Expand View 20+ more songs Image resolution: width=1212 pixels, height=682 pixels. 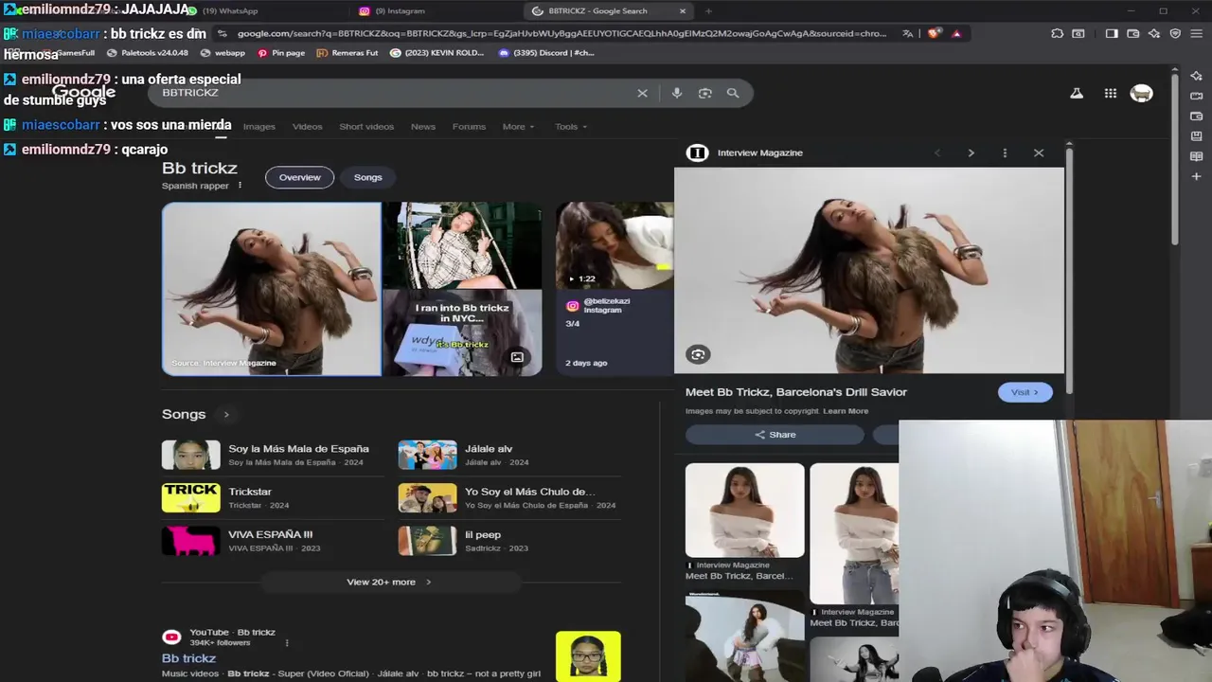(389, 582)
